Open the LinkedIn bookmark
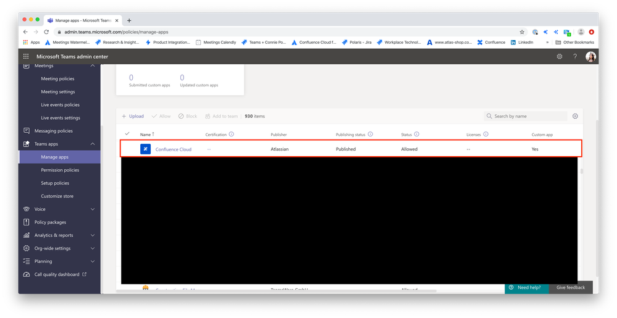The width and height of the screenshot is (617, 318). [522, 42]
